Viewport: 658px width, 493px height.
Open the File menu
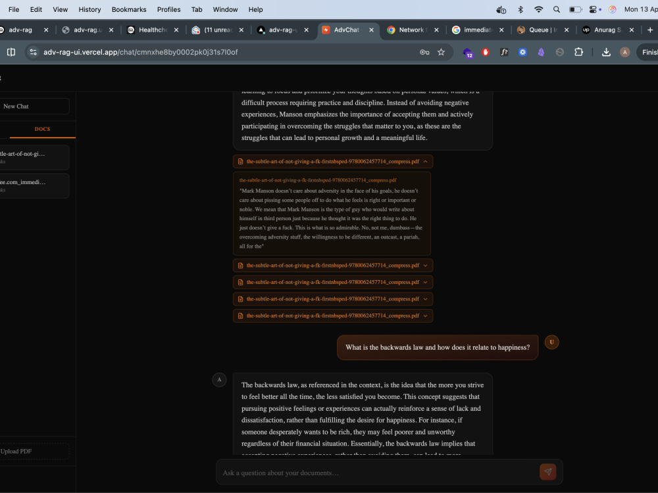(14, 9)
